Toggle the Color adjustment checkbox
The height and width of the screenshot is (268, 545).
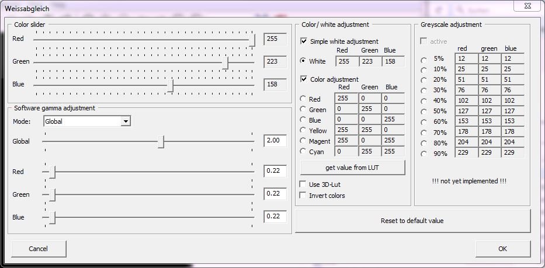(304, 79)
